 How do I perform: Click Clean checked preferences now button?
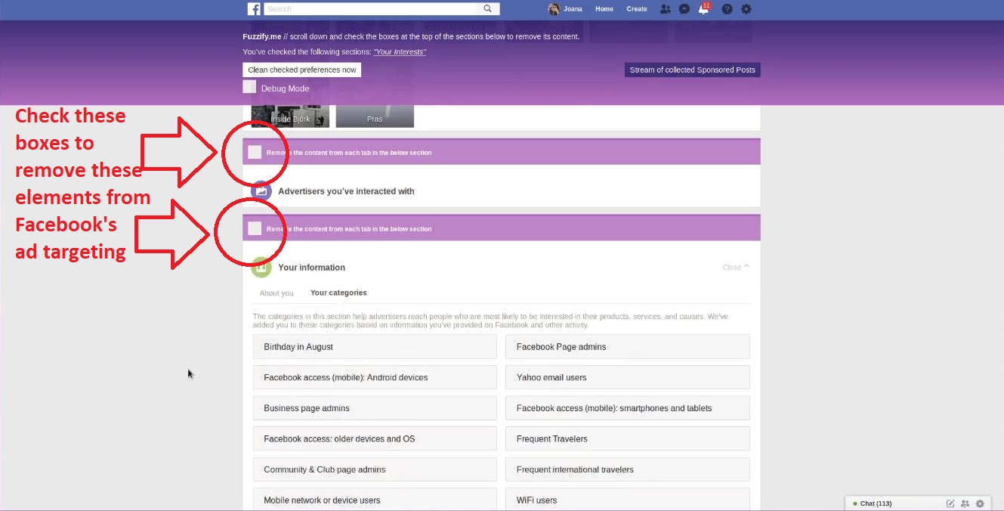tap(301, 70)
